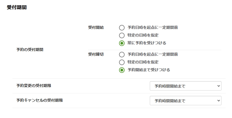Click 予約日時を起点に一定期間前 label text under 受付締切
Screen dimensions: 232x118
pos(153,54)
